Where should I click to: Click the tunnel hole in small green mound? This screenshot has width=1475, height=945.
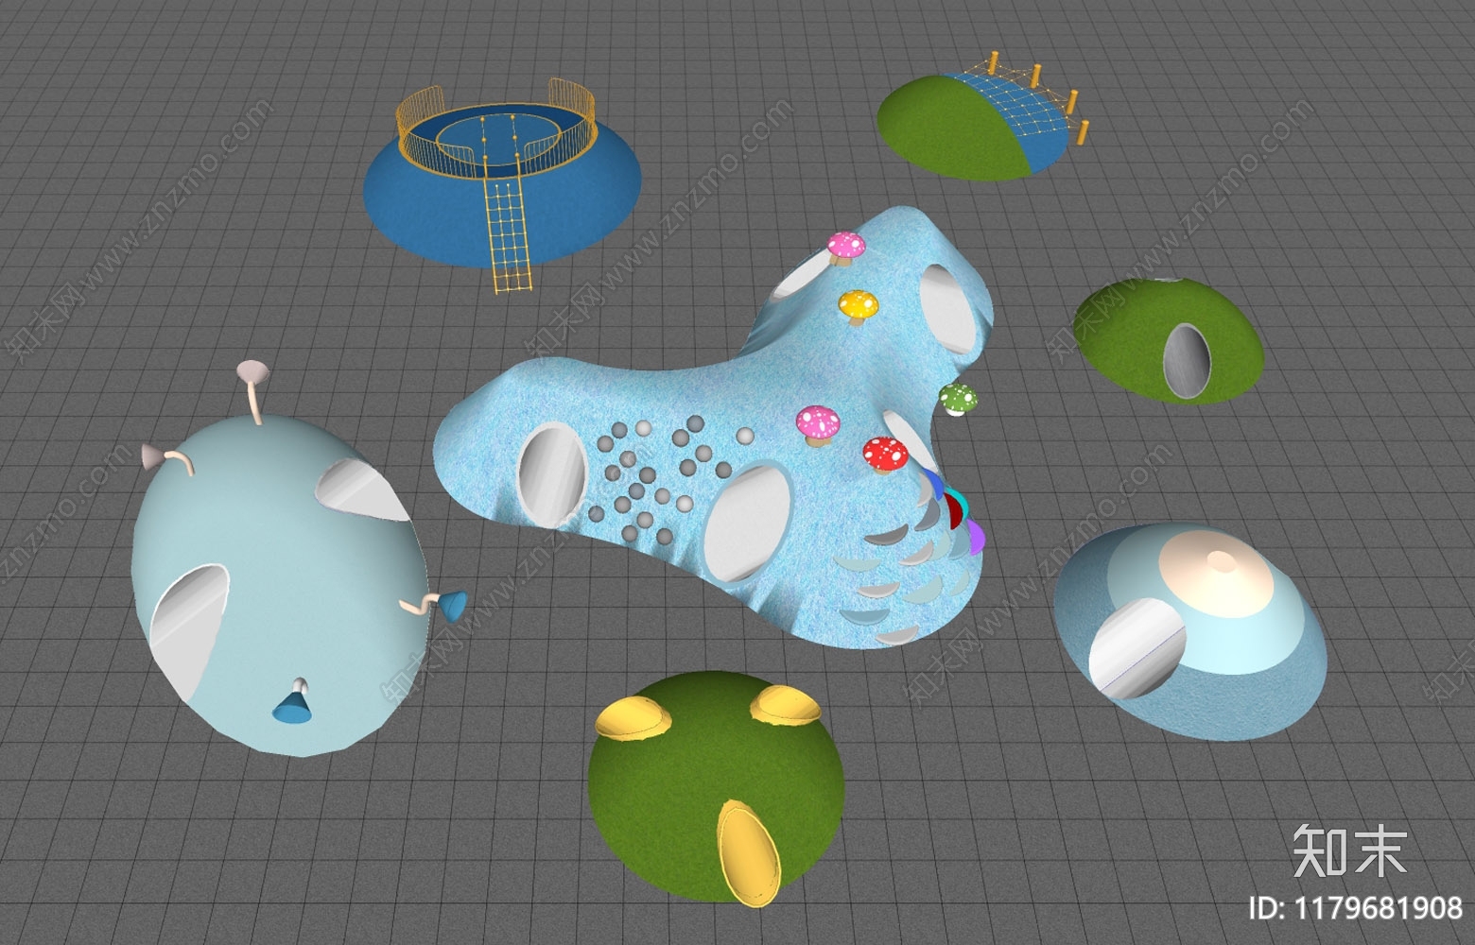[x=1187, y=359]
